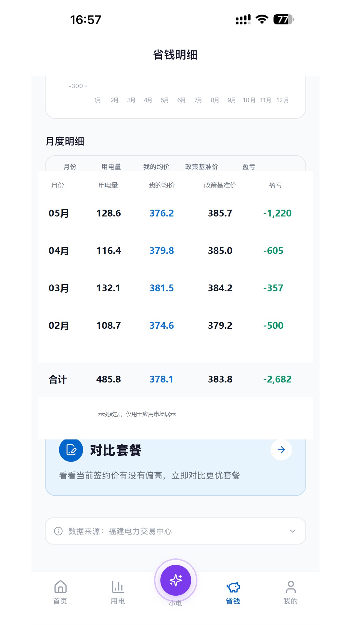Image resolution: width=351 pixels, height=625 pixels.
Task: Tap the info icon beside 数据来源
Action: pos(58,531)
